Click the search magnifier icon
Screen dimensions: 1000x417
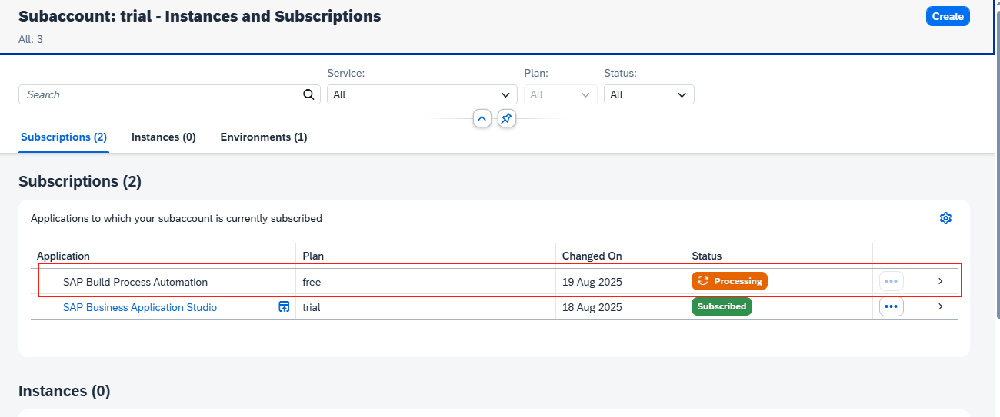tap(308, 94)
